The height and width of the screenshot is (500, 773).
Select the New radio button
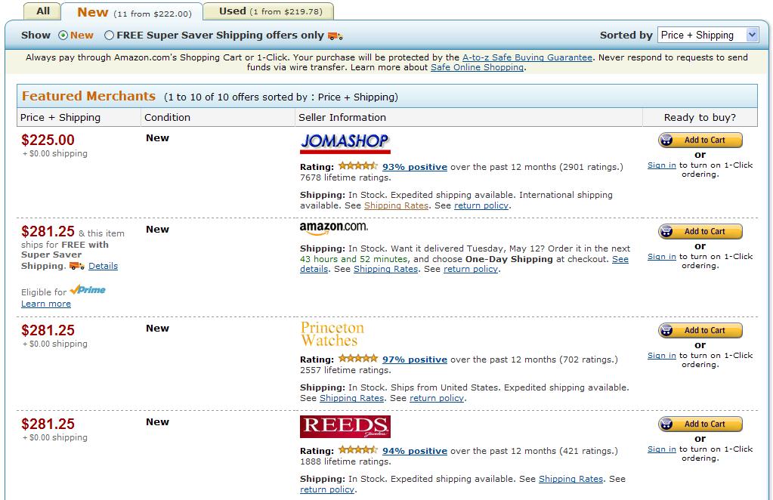[63, 35]
